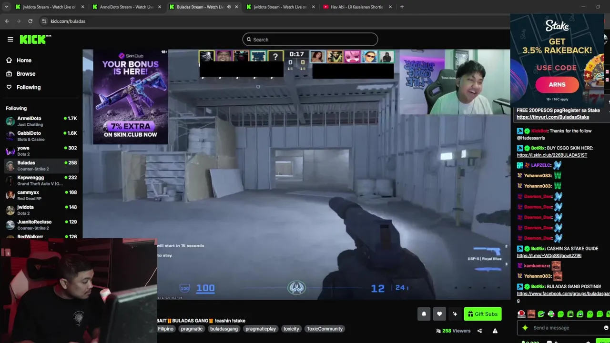Click the Gift Subs button
The image size is (610, 343).
point(483,314)
